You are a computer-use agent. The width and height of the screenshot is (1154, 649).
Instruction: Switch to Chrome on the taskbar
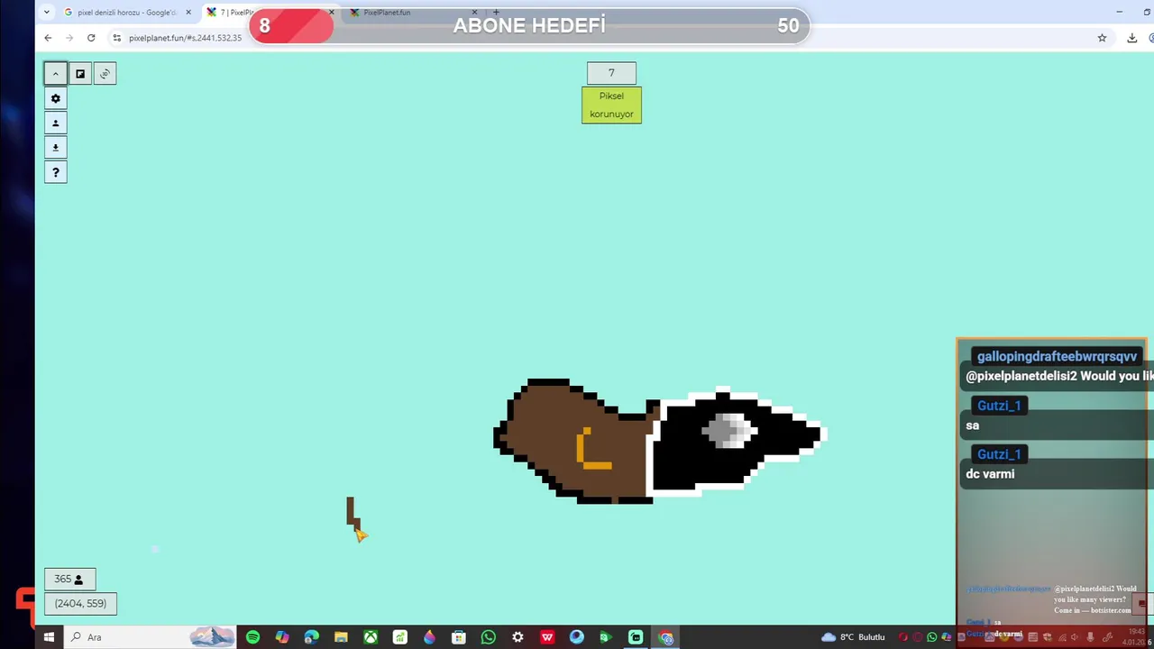(665, 637)
